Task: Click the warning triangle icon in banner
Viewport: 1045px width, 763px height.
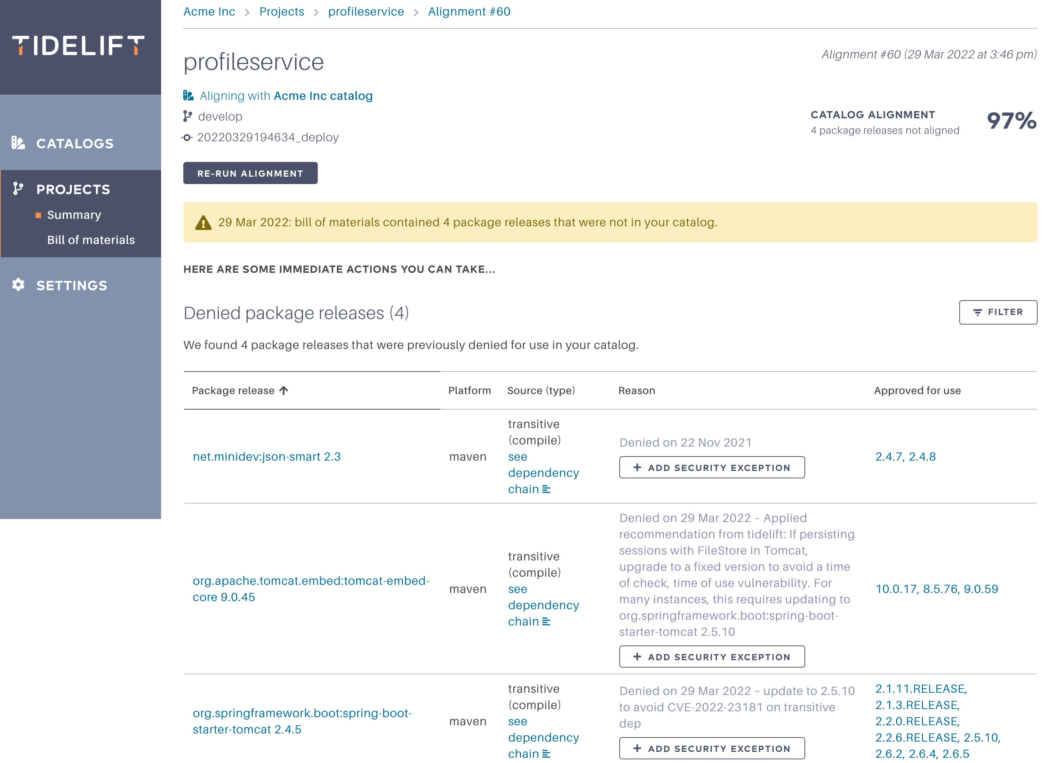Action: 203,223
